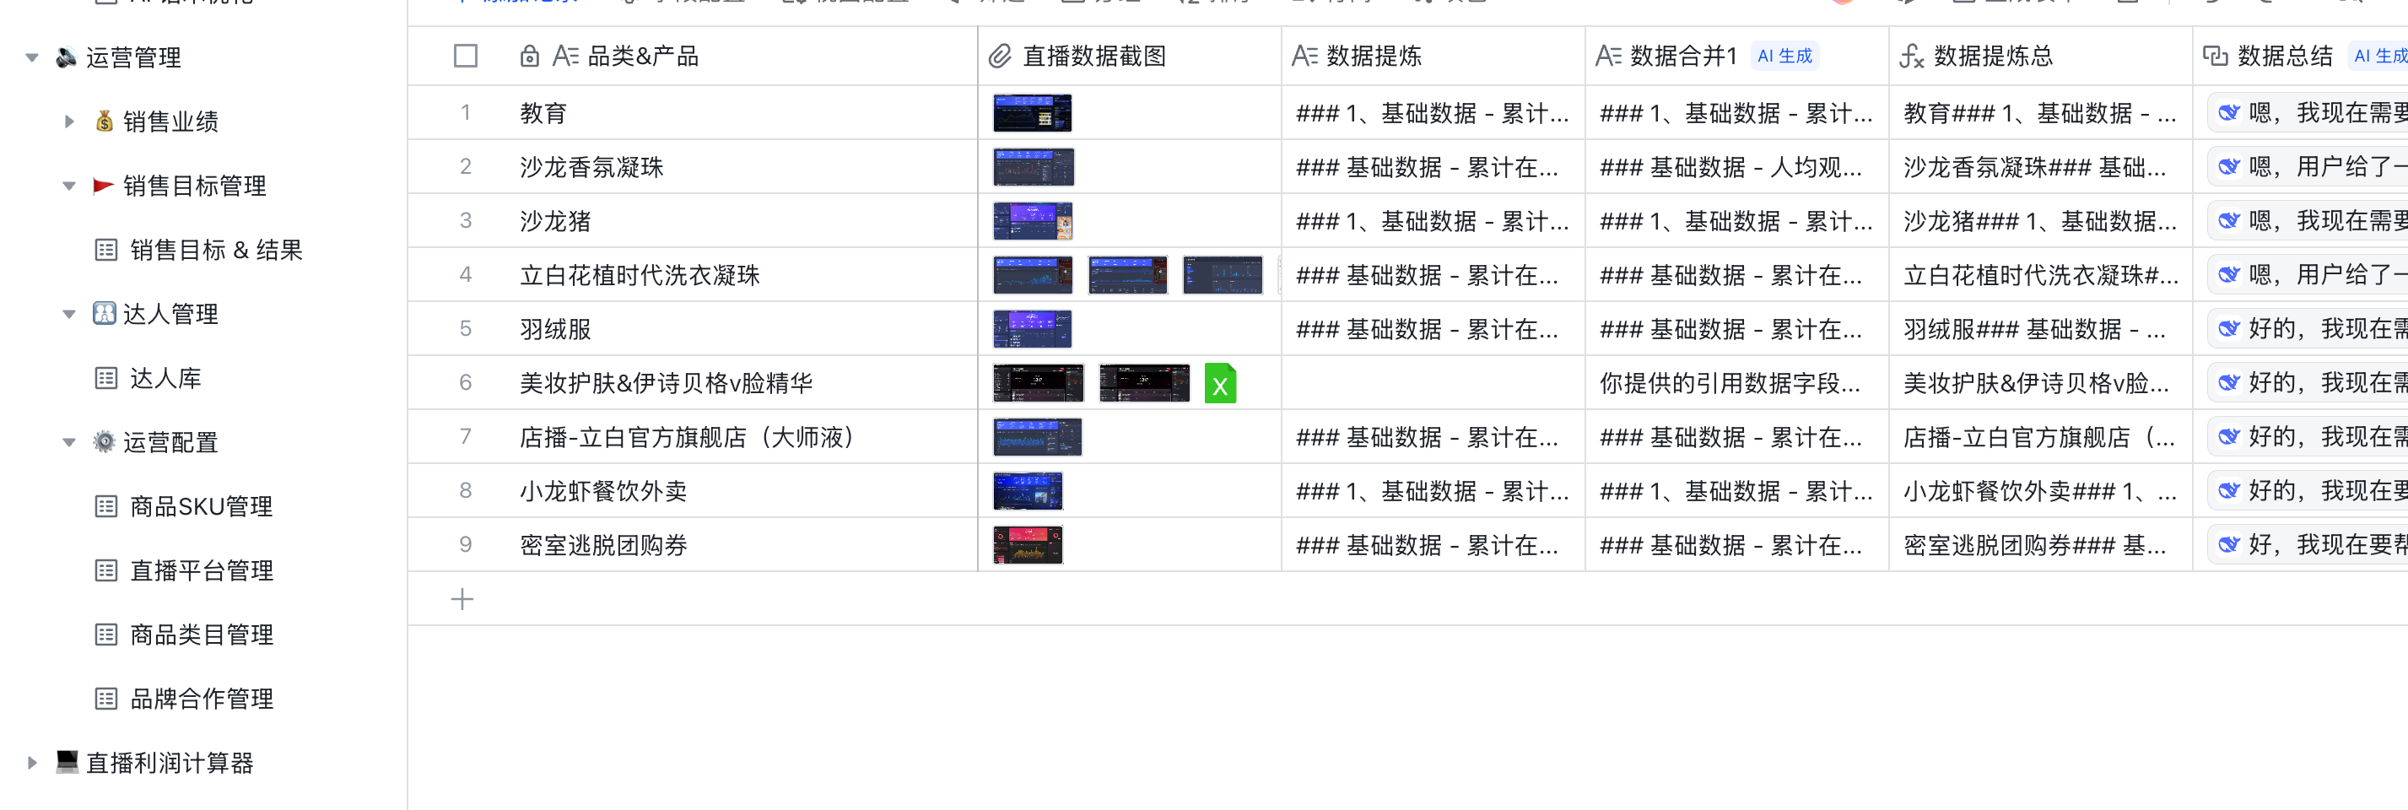Image resolution: width=2408 pixels, height=810 pixels.
Task: Open the green Excel attachment in 美妆护肤 row
Action: pos(1220,382)
